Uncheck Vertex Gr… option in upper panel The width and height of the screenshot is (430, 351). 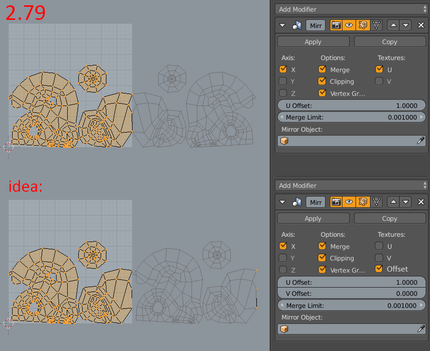[x=322, y=93]
